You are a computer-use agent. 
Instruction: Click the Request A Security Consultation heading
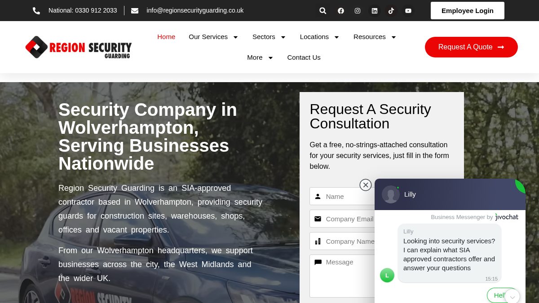(x=370, y=116)
